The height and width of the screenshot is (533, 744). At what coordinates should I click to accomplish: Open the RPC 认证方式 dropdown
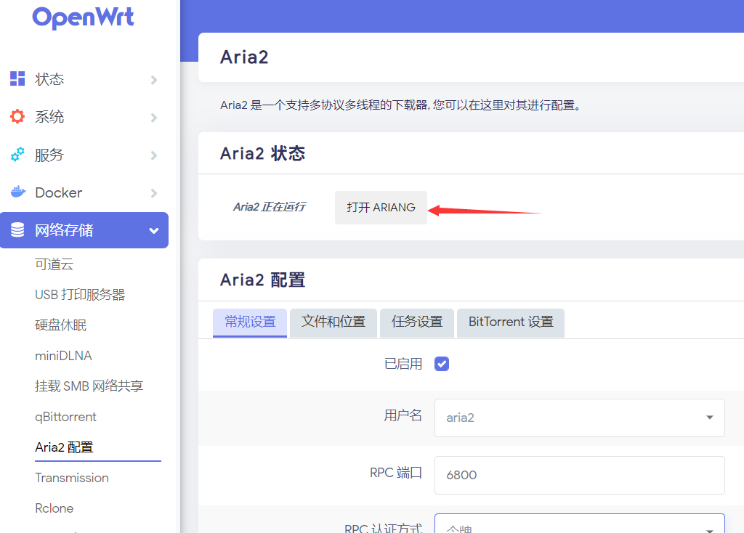click(x=579, y=524)
